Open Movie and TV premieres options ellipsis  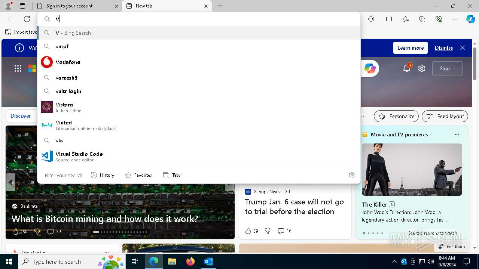point(457,134)
